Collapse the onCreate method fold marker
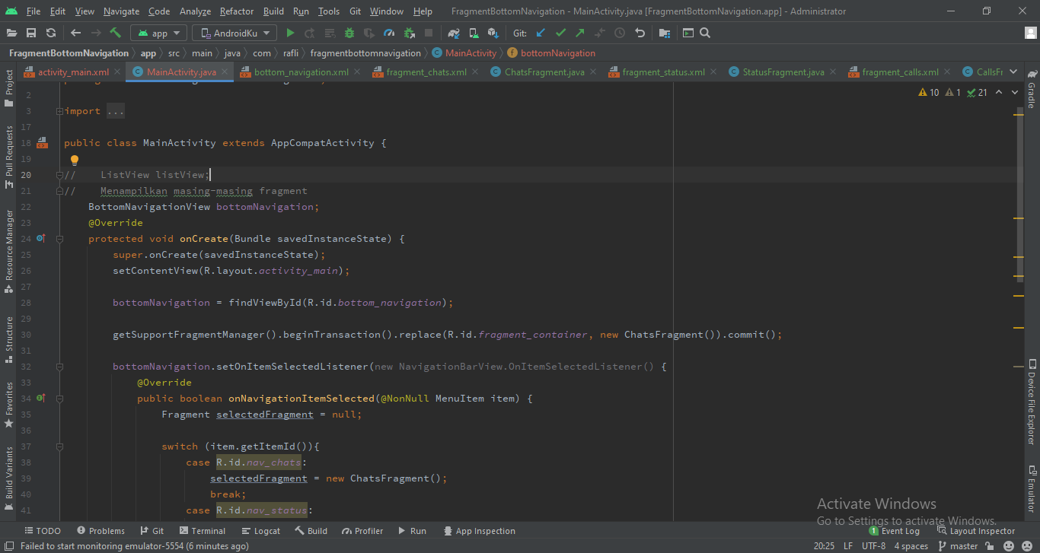 pos(60,239)
